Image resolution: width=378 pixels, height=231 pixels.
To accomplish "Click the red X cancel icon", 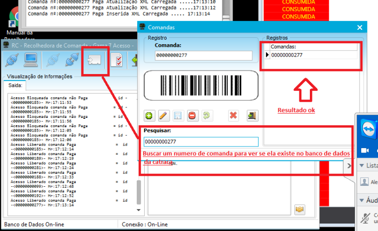I will tap(233, 116).
